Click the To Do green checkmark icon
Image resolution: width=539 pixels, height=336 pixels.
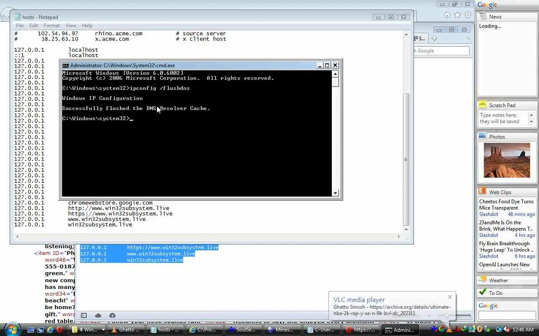coord(483,292)
